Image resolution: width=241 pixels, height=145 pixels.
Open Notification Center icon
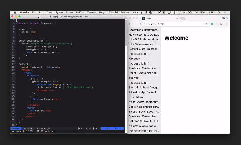click(224, 13)
